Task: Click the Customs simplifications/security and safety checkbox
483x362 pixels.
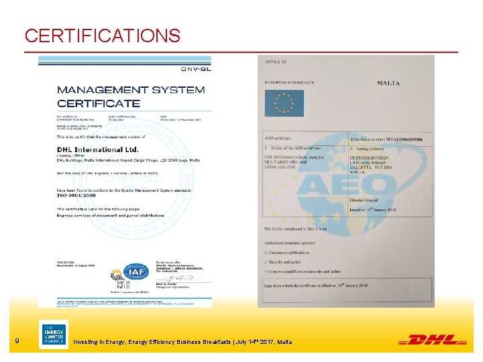Action: [266, 271]
